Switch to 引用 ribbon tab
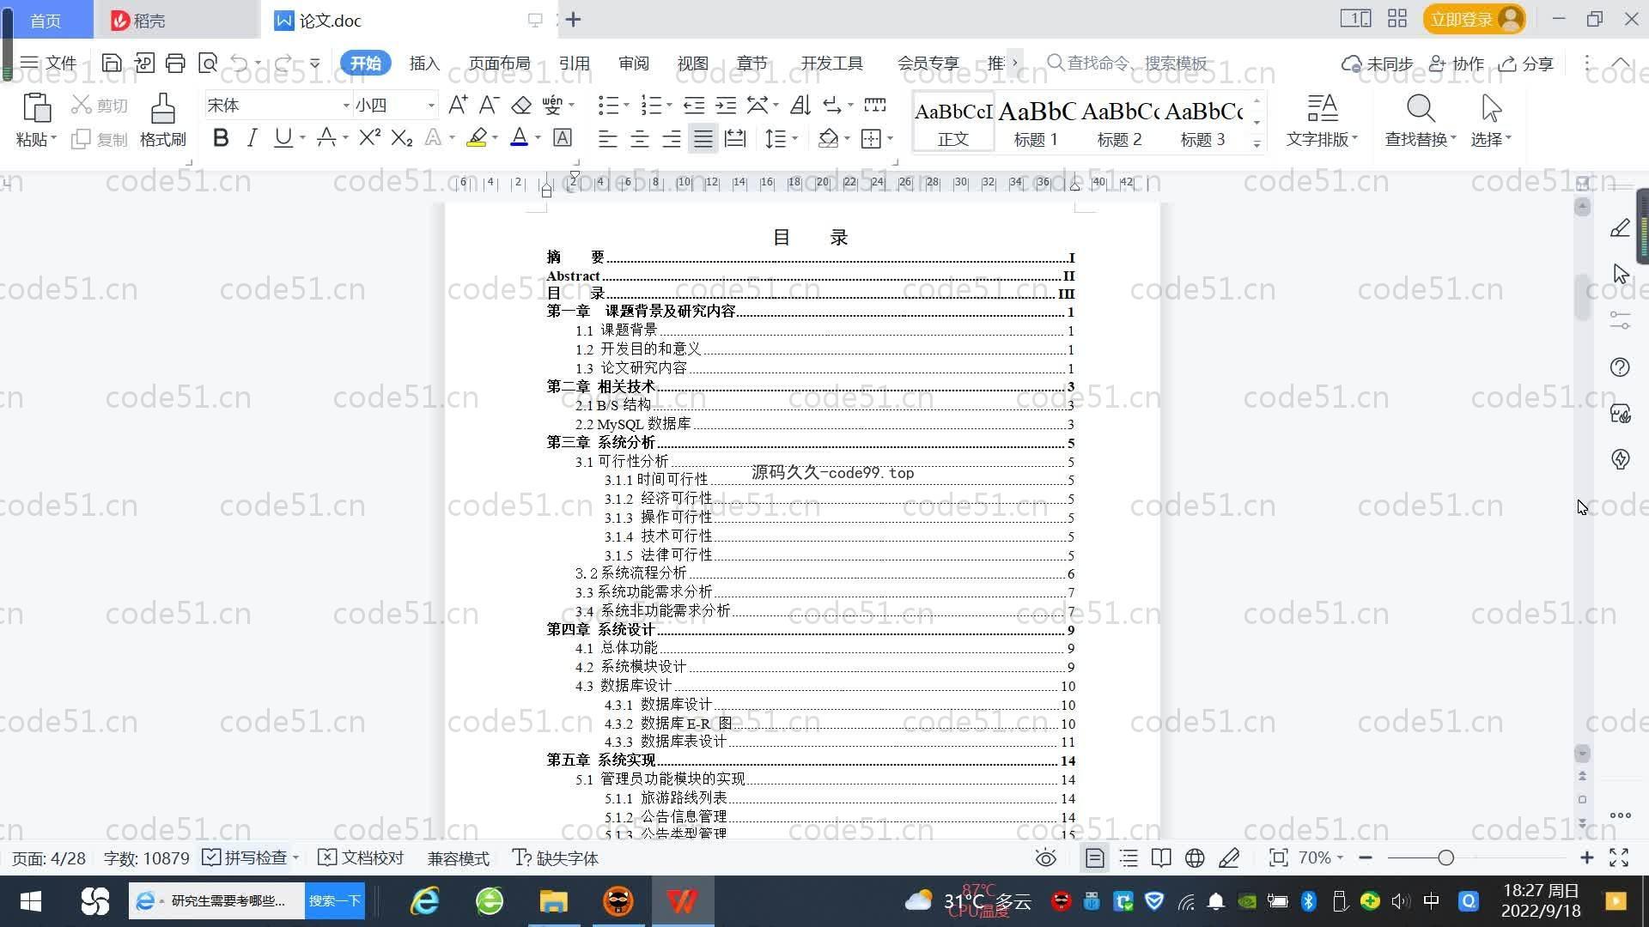Screen dimensions: 1649x927 [x=574, y=63]
